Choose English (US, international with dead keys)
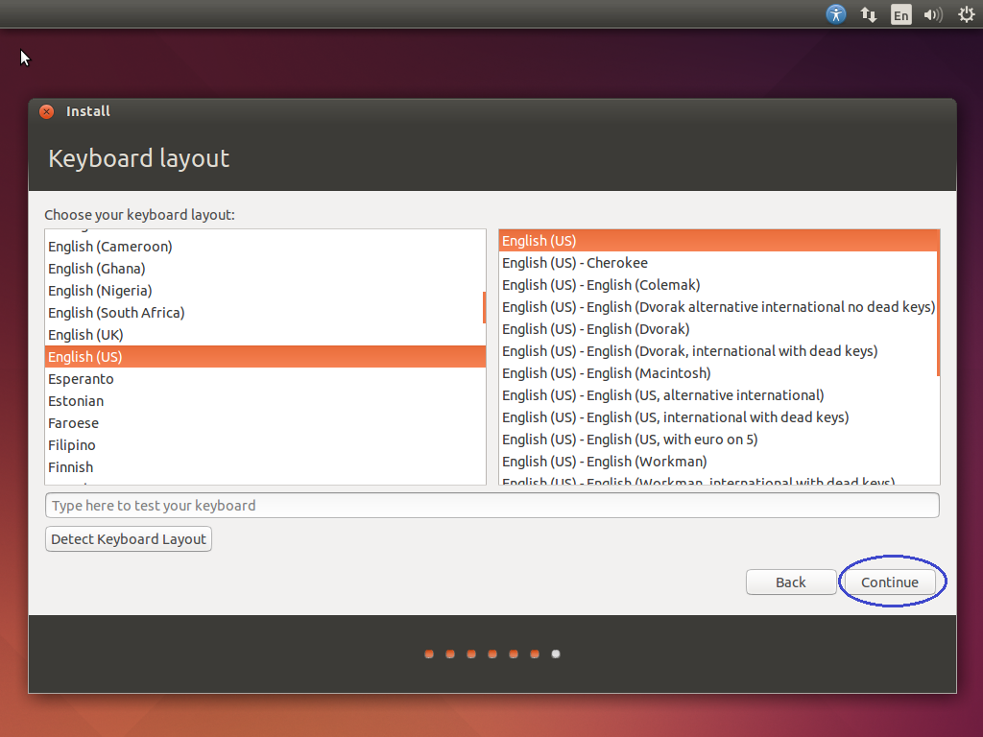Image resolution: width=983 pixels, height=737 pixels. point(718,416)
